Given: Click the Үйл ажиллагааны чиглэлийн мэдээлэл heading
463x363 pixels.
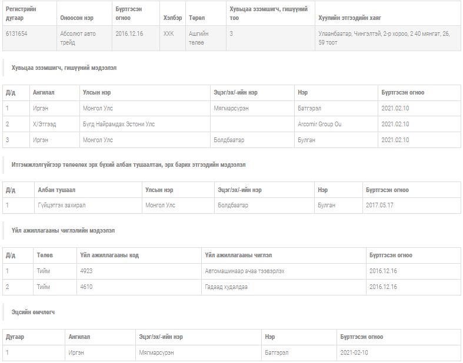Looking at the screenshot, I should pyautogui.click(x=63, y=231).
